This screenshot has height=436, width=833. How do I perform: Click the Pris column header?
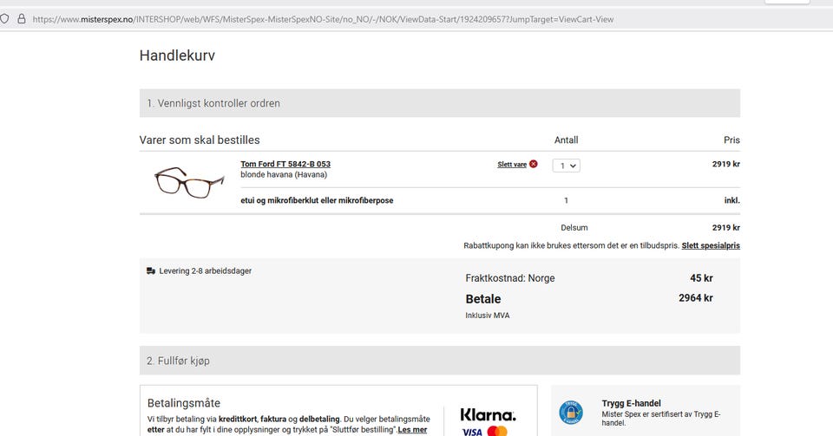[731, 140]
